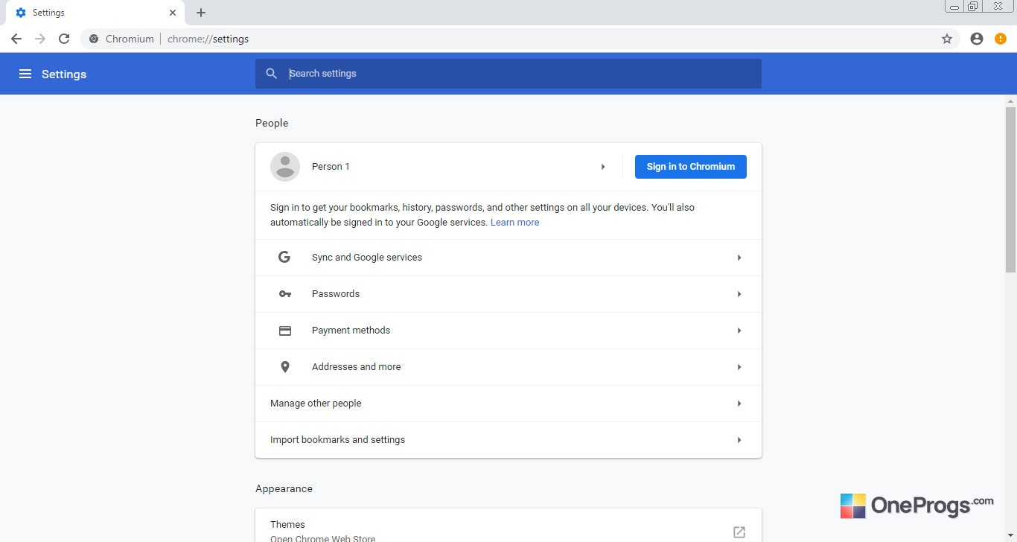The width and height of the screenshot is (1017, 542).
Task: Click Manage other people text
Action: [x=316, y=404]
